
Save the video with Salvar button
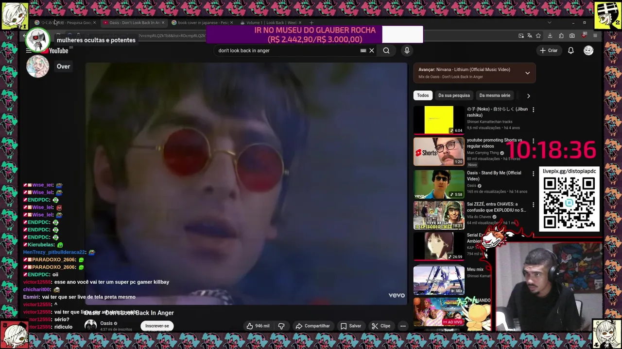(x=350, y=326)
